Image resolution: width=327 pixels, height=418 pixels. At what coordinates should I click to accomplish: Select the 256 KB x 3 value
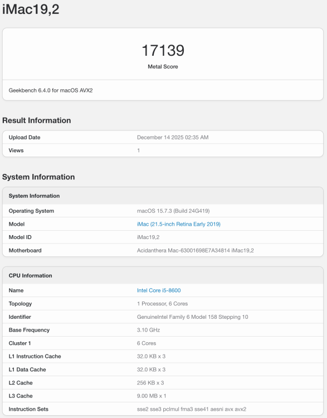[x=150, y=382]
